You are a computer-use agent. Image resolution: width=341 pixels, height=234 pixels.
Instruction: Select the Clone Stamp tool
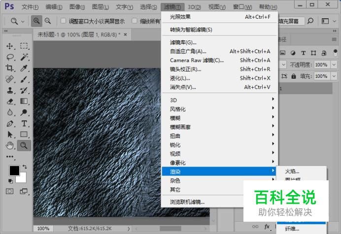pyautogui.click(x=9, y=90)
